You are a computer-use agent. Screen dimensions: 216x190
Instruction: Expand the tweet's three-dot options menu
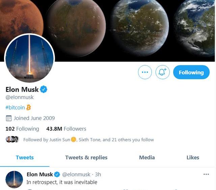[206, 175]
